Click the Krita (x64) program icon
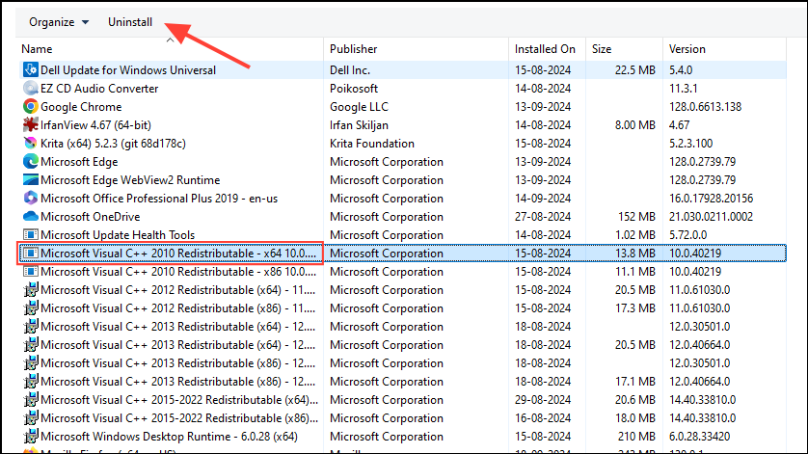 tap(31, 144)
